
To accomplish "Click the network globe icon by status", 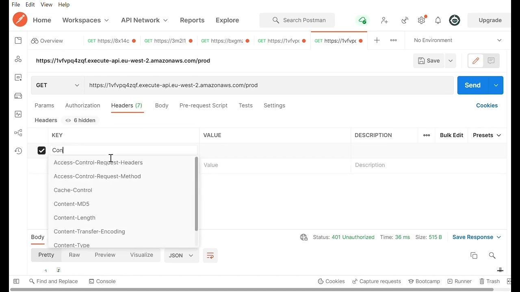I will tap(304, 237).
